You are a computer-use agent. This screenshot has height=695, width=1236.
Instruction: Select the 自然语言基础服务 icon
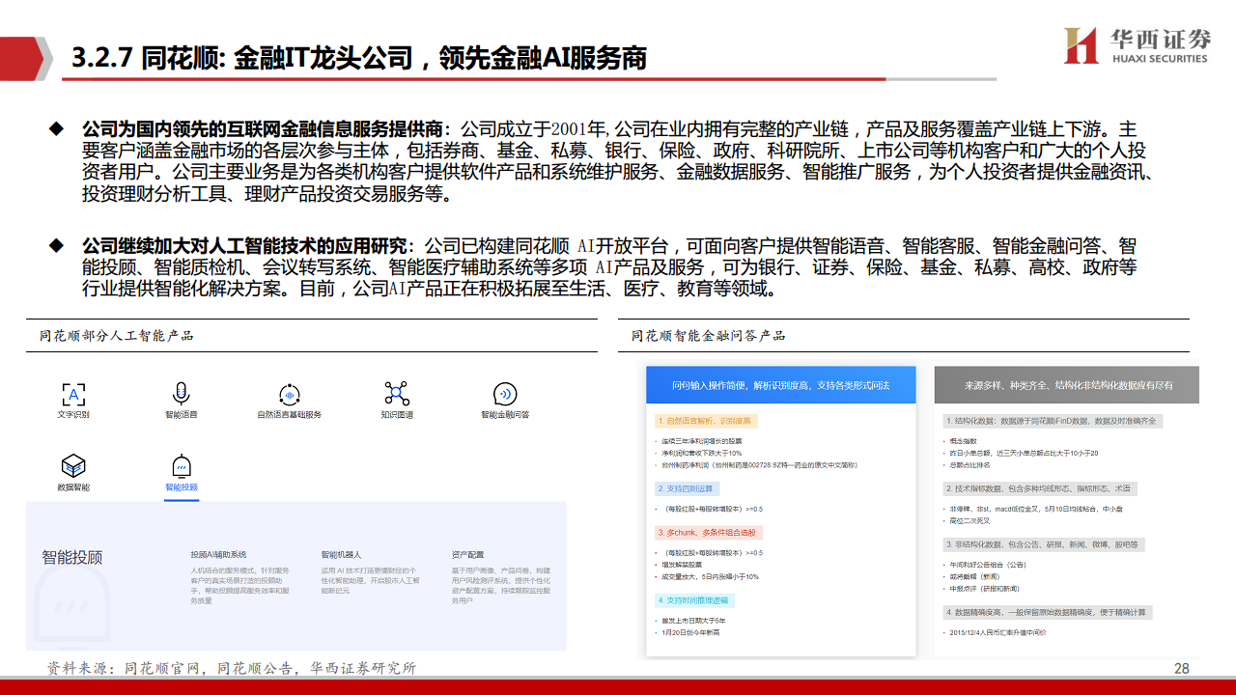[x=289, y=394]
